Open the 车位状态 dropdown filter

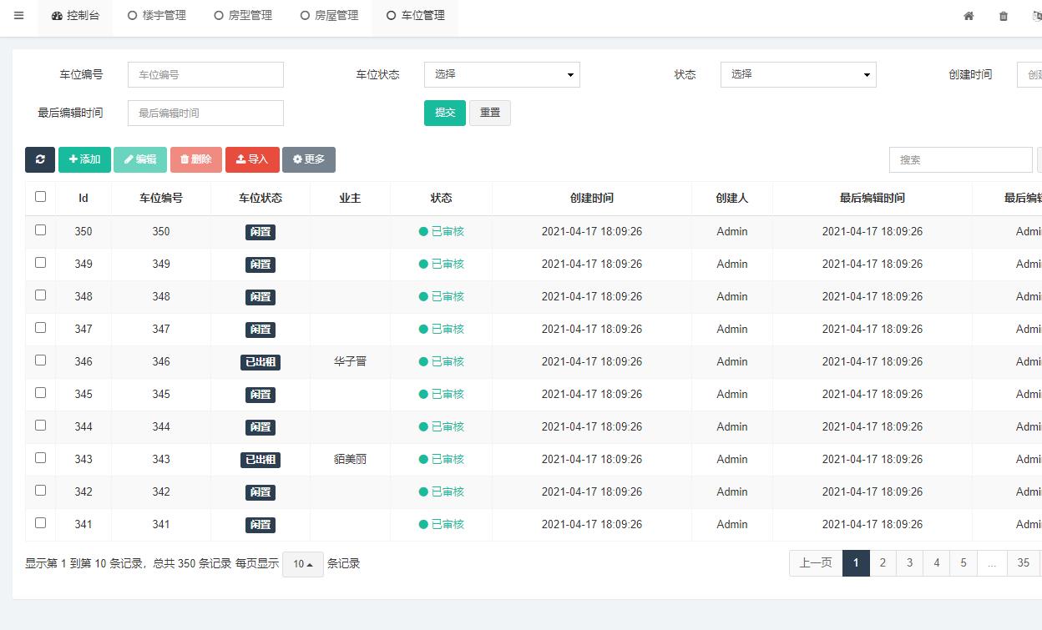[x=502, y=74]
